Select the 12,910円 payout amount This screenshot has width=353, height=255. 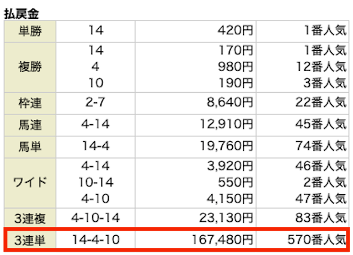(227, 124)
